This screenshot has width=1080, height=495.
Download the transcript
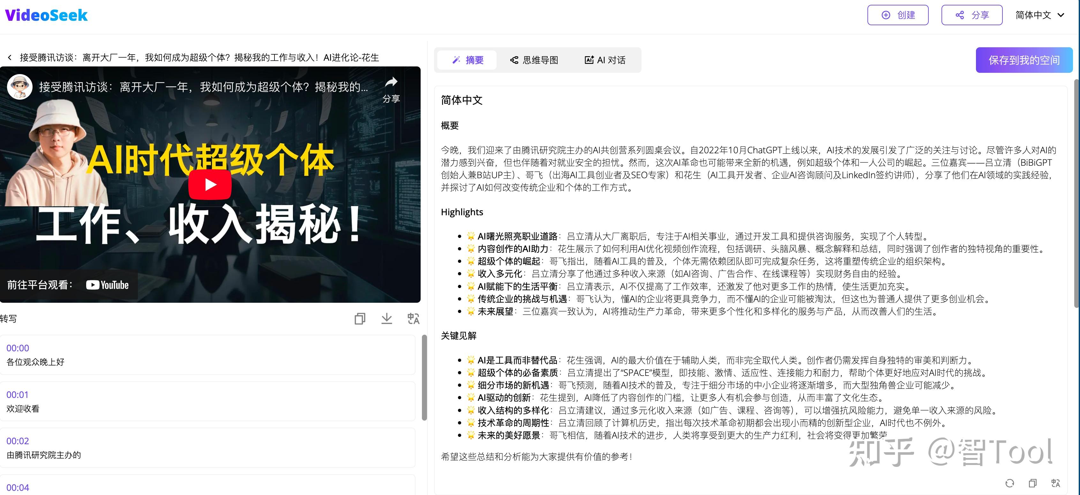(386, 319)
